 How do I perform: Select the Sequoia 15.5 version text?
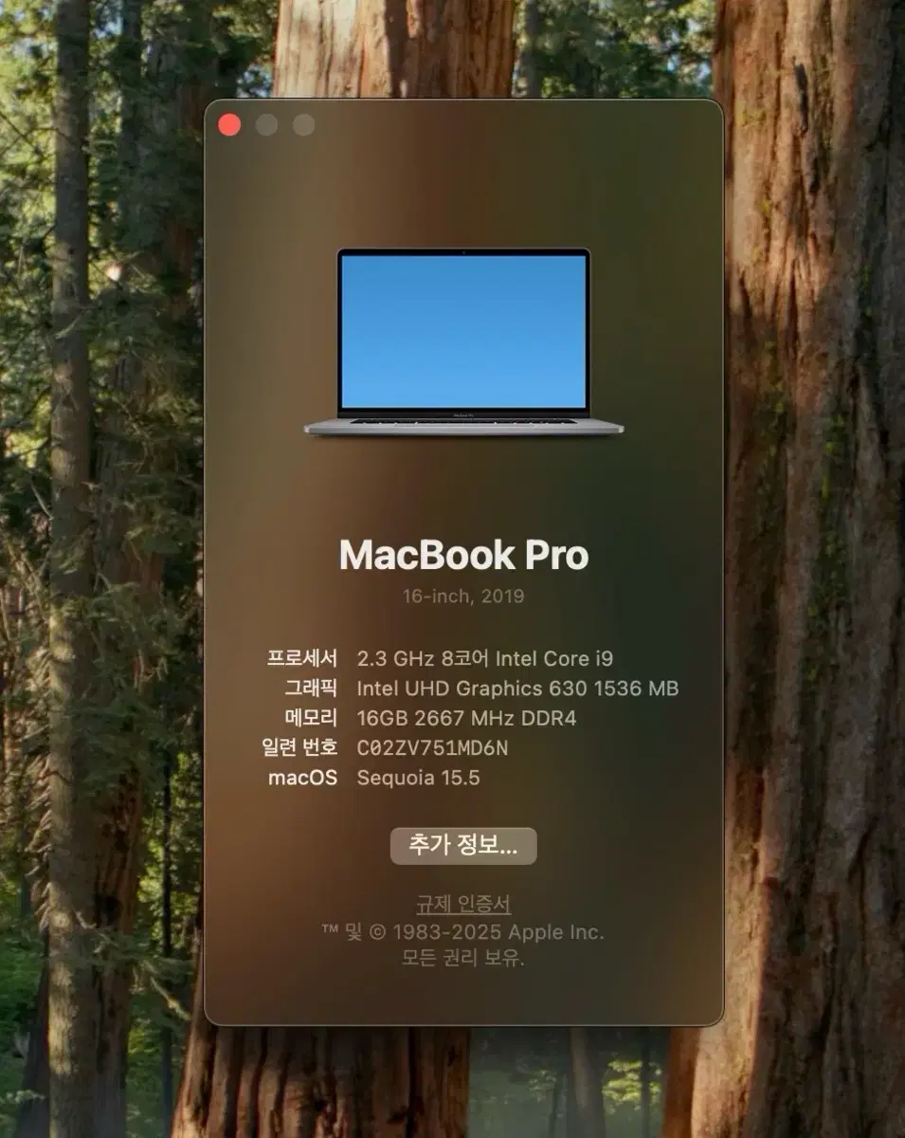coord(418,779)
